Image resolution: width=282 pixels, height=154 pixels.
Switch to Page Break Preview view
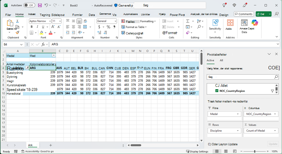234,151
